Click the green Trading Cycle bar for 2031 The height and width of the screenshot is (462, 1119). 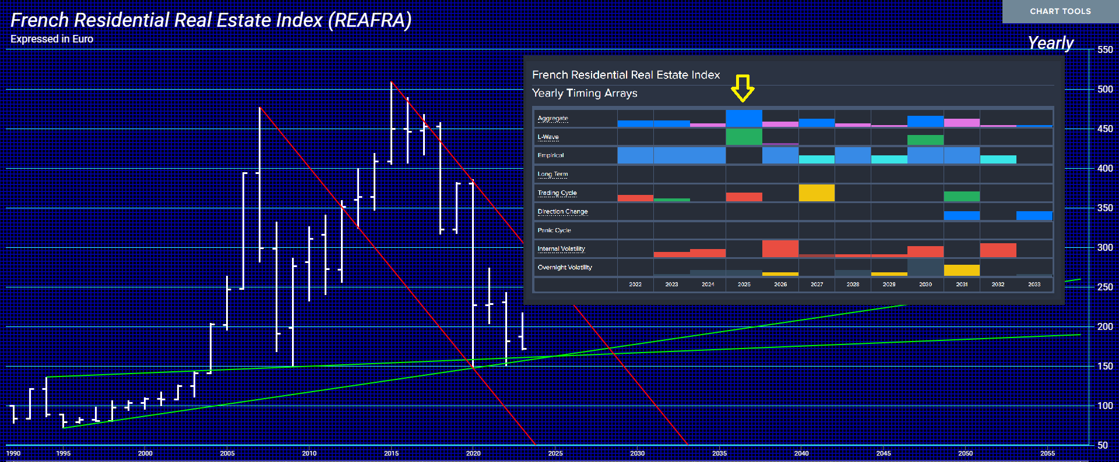pos(962,196)
